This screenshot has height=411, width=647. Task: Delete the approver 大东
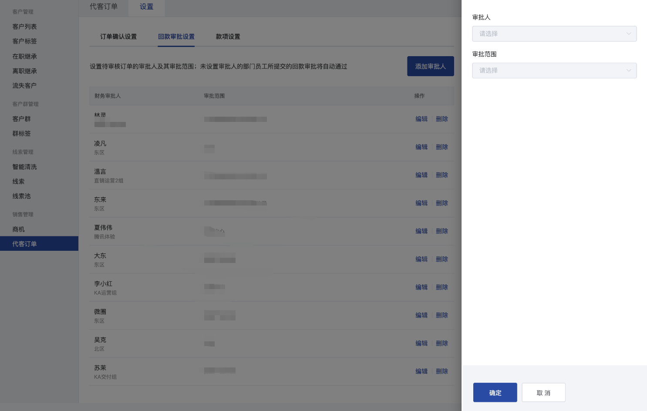point(442,259)
